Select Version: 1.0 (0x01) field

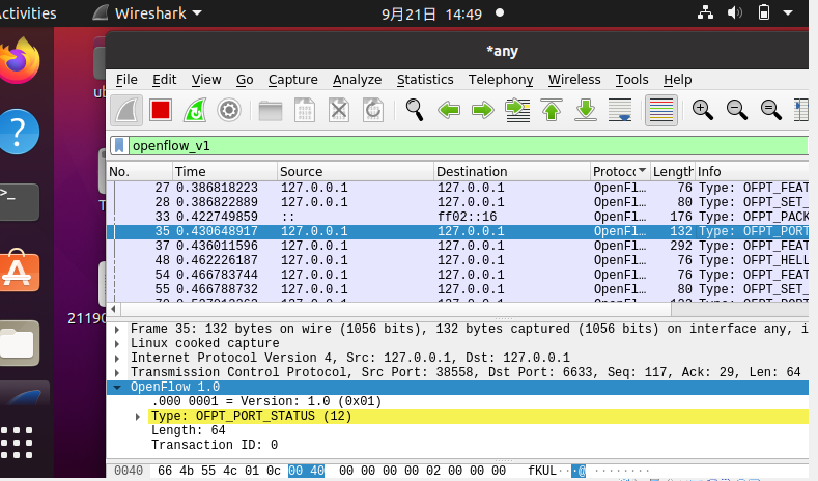pos(266,402)
